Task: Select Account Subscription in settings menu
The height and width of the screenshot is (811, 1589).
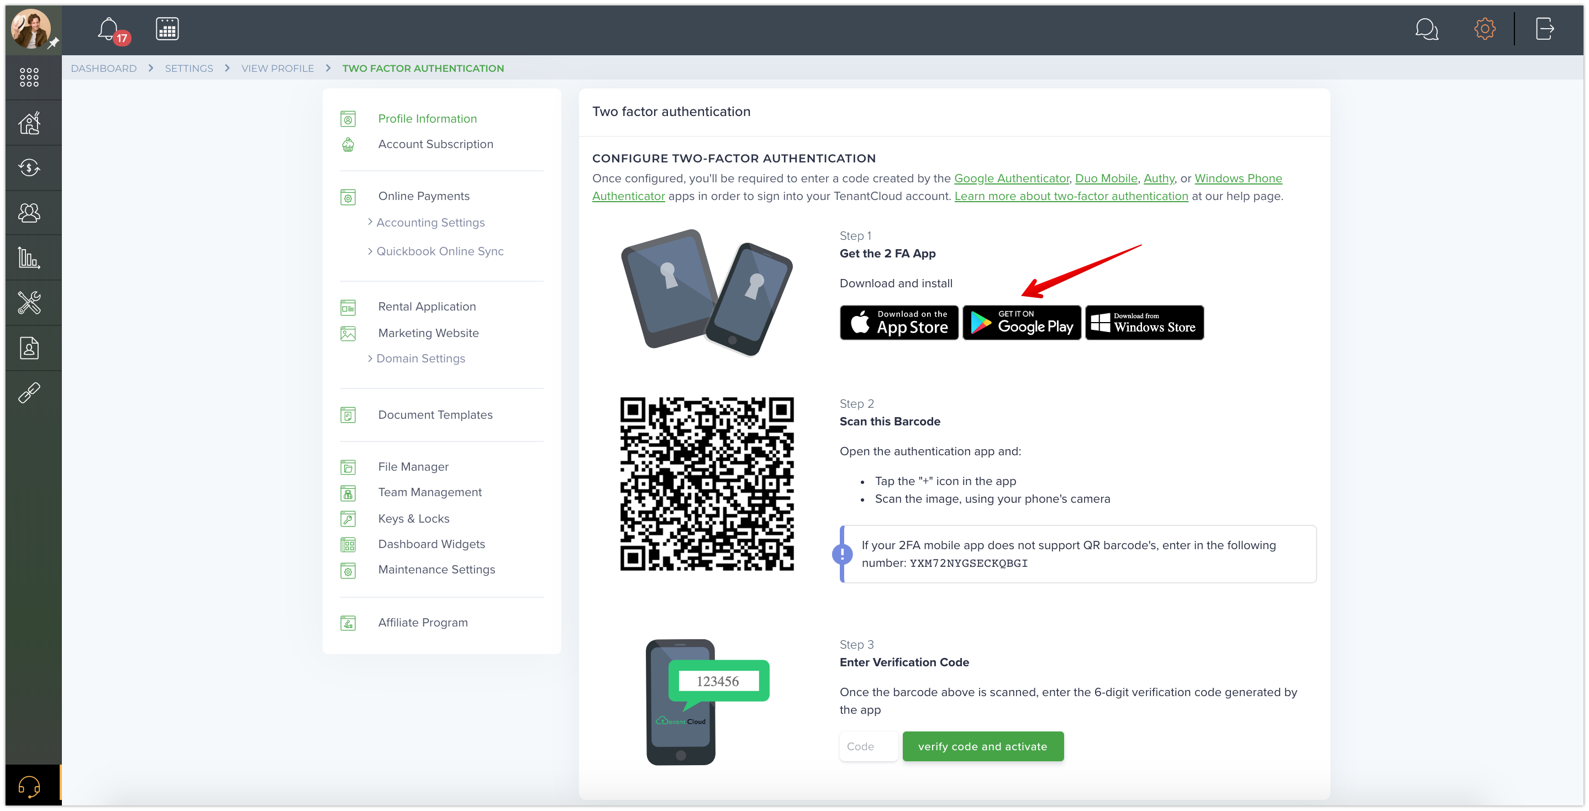Action: (435, 144)
